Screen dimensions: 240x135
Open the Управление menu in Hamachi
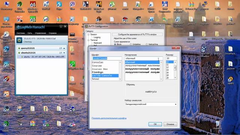point(40,33)
